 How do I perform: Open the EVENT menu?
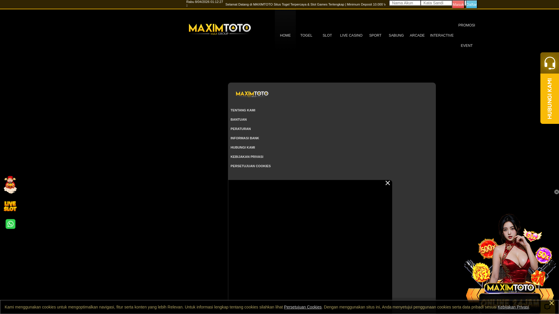[x=467, y=46]
